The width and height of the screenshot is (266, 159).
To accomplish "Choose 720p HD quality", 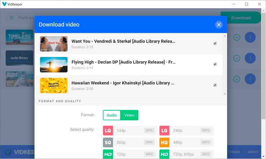I will 130,154.
